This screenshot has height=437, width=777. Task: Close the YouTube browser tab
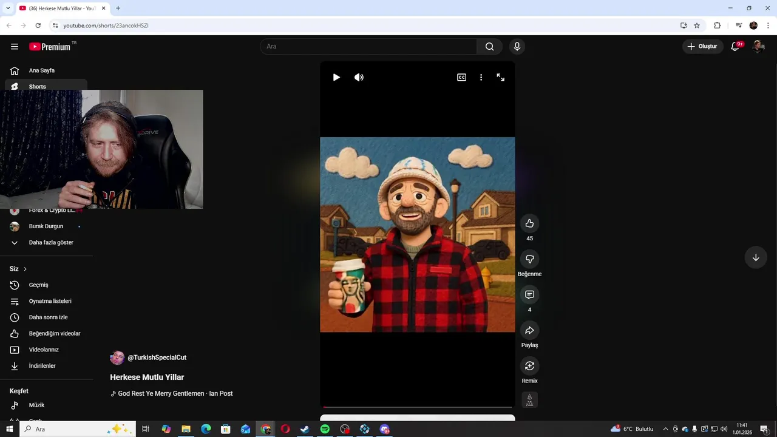point(104,8)
